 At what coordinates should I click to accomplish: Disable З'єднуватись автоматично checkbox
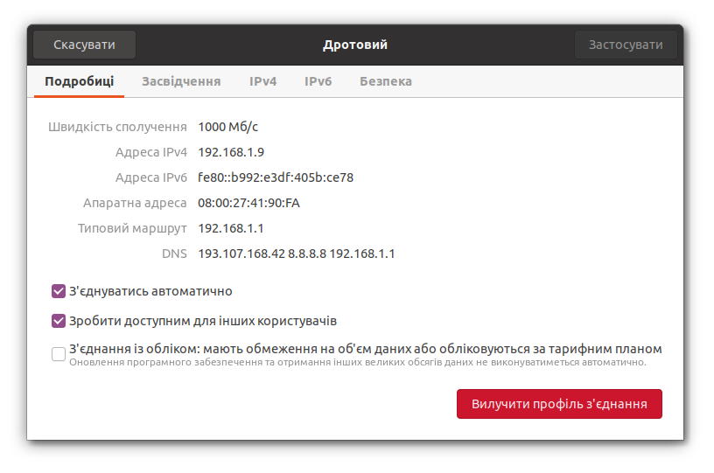point(59,291)
